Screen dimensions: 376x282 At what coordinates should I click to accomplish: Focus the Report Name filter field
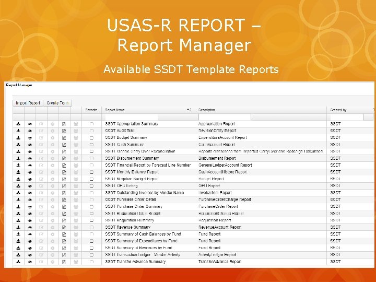pos(131,117)
